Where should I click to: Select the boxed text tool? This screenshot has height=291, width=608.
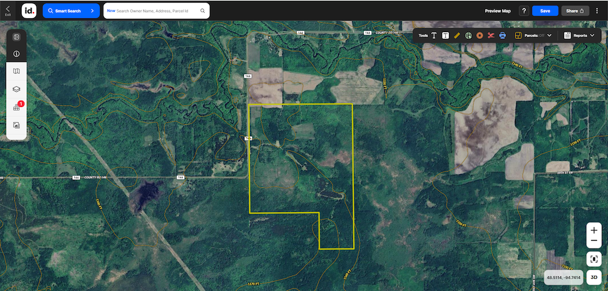[x=446, y=35]
